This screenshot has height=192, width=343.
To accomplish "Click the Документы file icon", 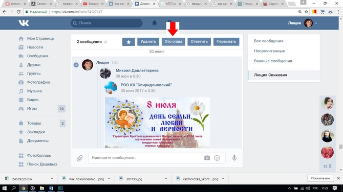I will pyautogui.click(x=21, y=141).
